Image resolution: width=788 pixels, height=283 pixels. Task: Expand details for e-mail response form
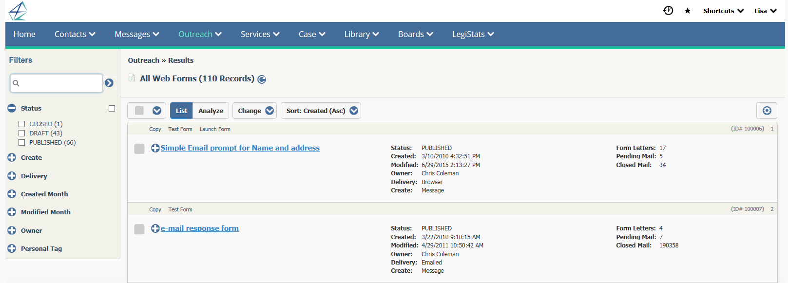[x=155, y=228]
